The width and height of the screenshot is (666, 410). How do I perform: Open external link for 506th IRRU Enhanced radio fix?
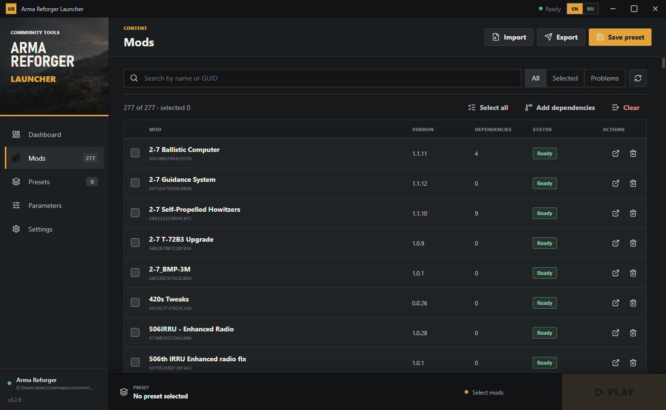616,363
